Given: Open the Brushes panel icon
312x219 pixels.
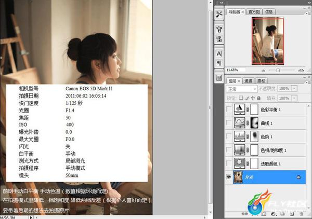Looking at the screenshot, I should [x=219, y=30].
